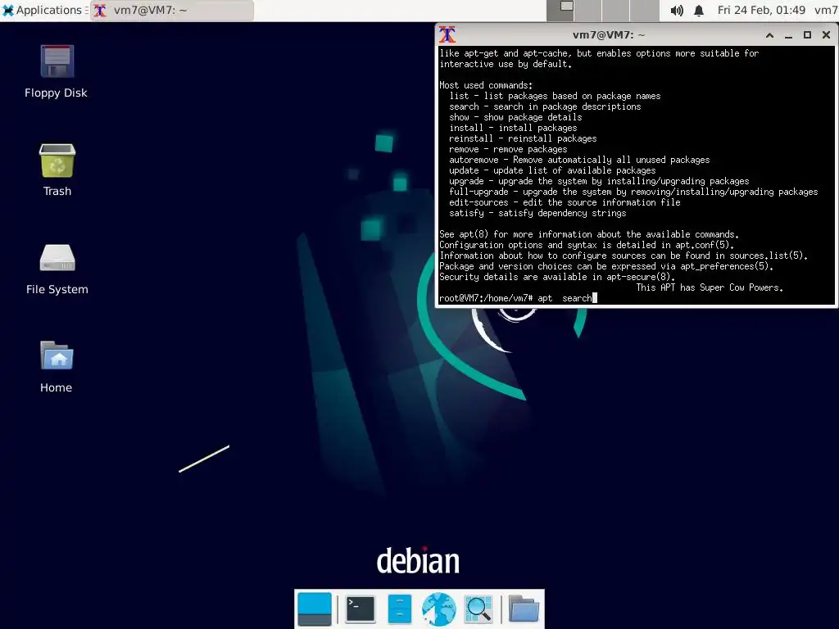Select the vm7@VM7 taskbar window button
The width and height of the screenshot is (839, 629).
point(172,10)
